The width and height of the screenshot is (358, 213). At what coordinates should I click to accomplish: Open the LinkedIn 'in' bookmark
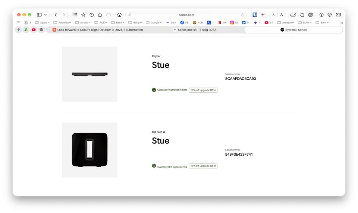pos(246,23)
